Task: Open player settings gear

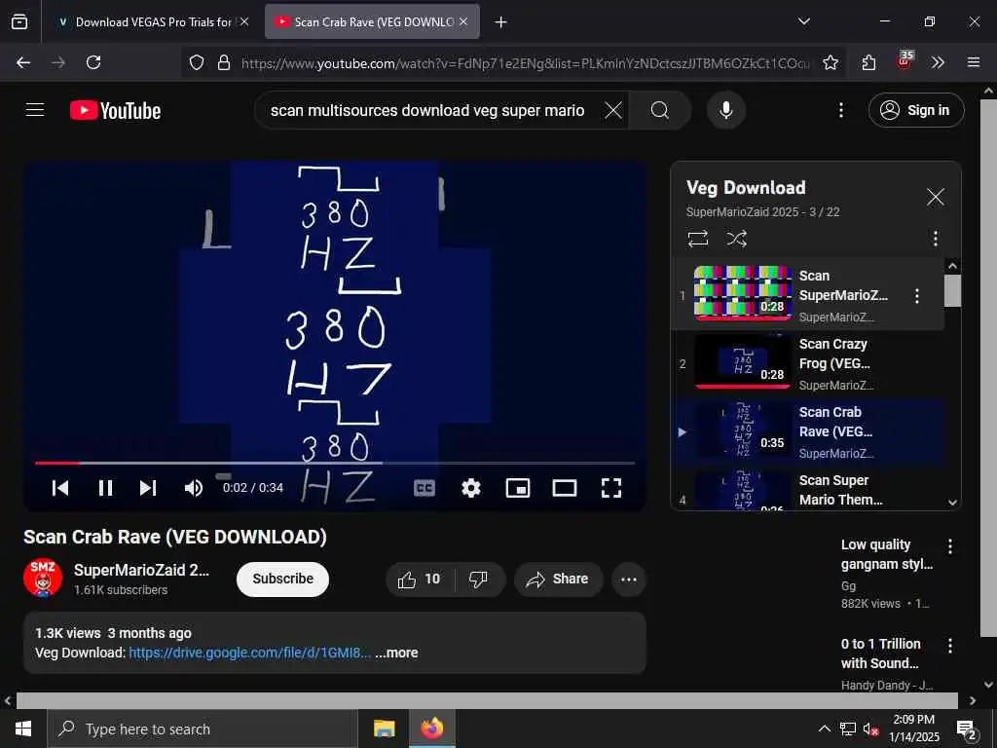Action: [471, 488]
